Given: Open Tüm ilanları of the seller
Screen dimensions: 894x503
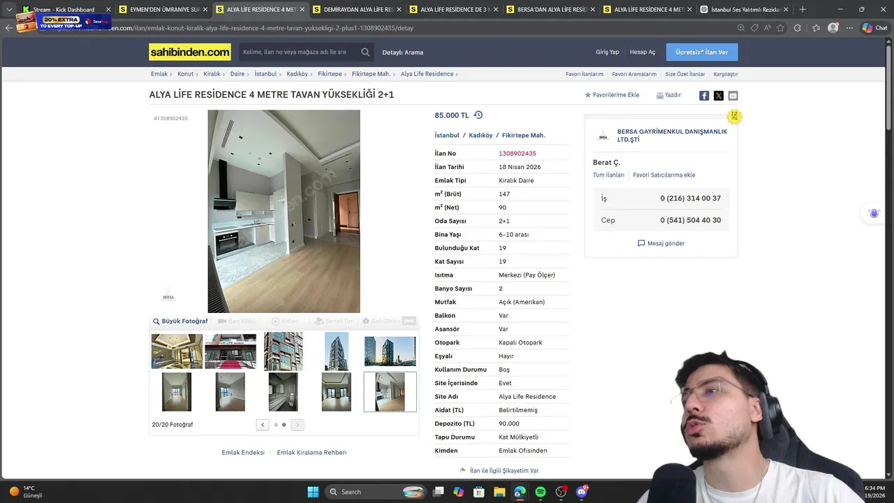Looking at the screenshot, I should [x=608, y=175].
